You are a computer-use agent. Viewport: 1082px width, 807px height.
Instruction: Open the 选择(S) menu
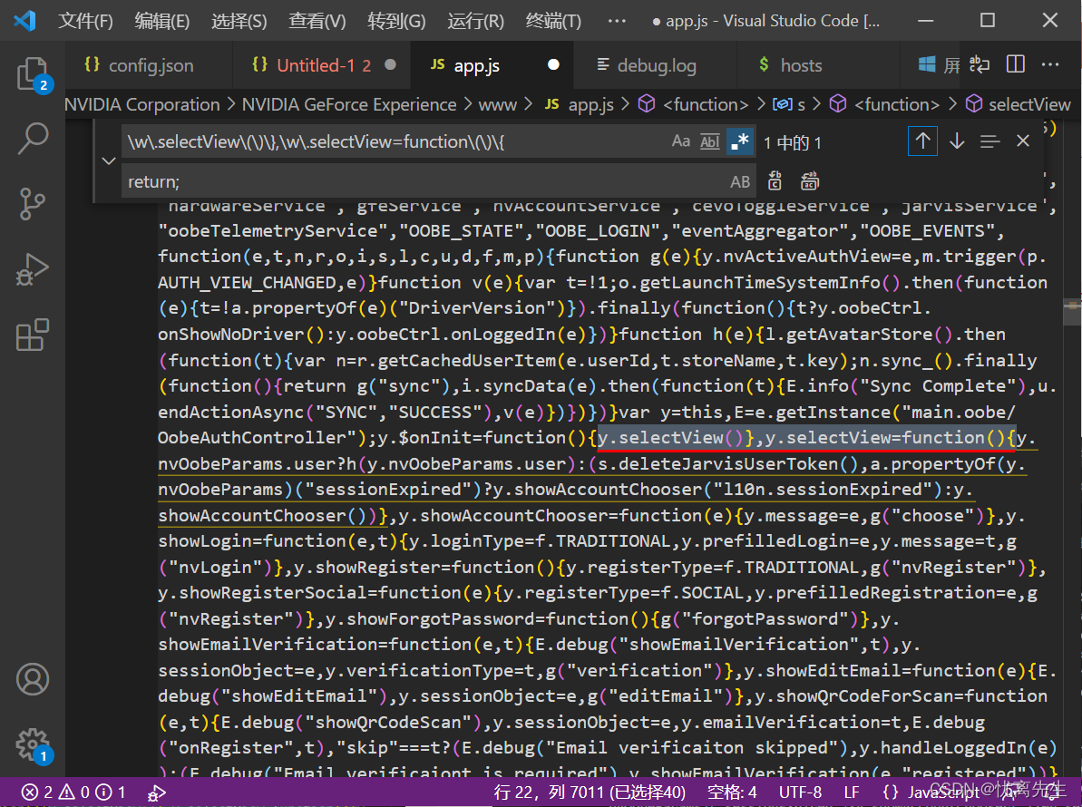point(239,21)
